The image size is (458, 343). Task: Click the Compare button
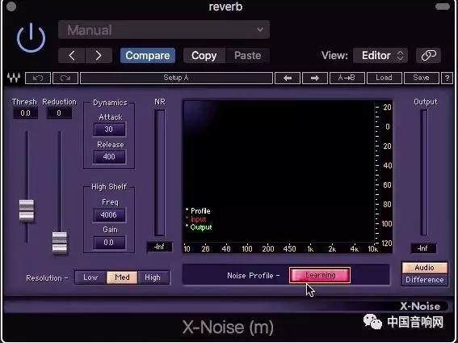click(x=148, y=55)
